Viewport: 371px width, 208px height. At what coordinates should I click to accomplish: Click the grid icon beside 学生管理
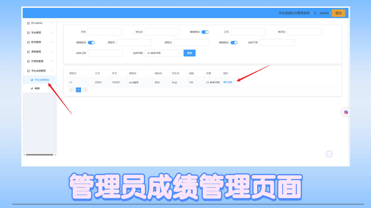coord(28,33)
